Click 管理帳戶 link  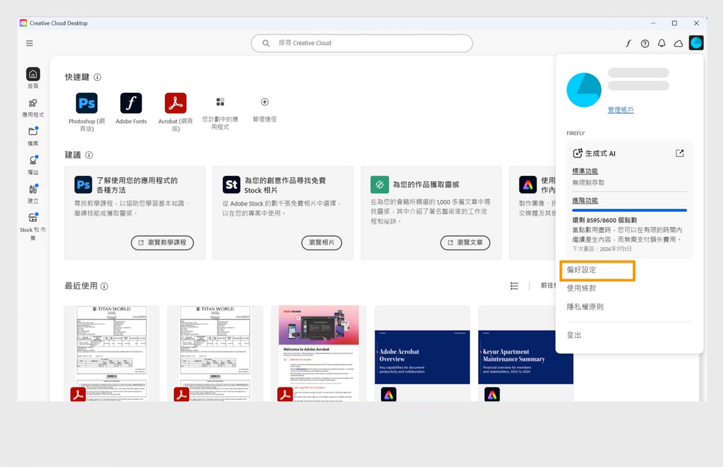click(621, 110)
